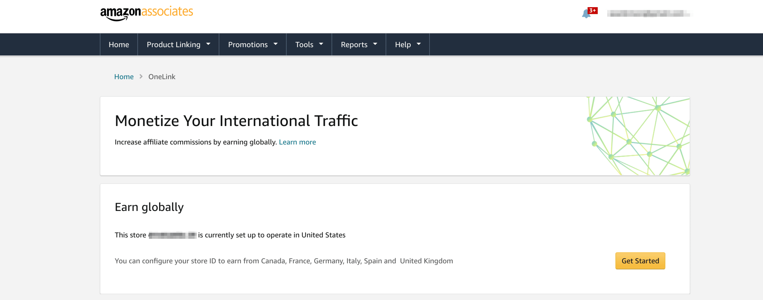Open the Tools menu
Screen dimensions: 763x300
[x=309, y=44]
